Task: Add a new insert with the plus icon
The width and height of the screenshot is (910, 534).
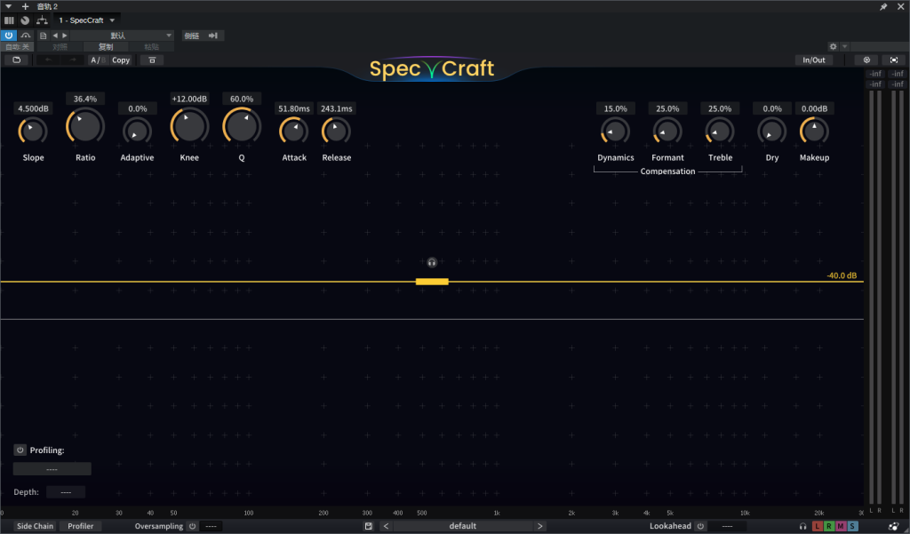Action: (x=25, y=6)
